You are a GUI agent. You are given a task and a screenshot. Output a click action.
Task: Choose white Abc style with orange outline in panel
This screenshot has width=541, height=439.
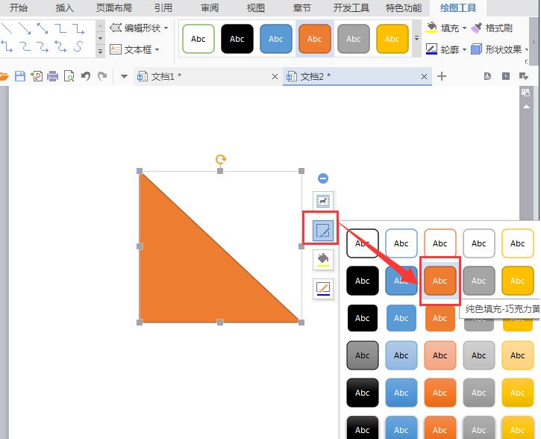440,243
